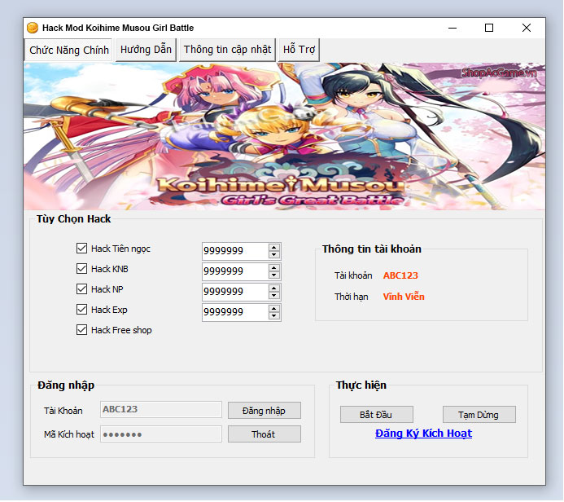Uncheck Hack Free shop
564x502 pixels.
(81, 330)
